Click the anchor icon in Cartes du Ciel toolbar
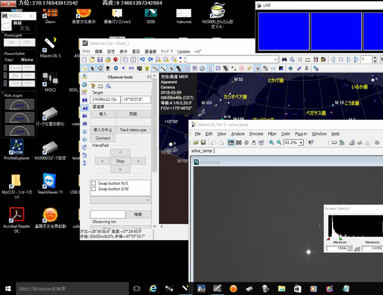Image resolution: width=383 pixels, height=295 pixels. 306,69
